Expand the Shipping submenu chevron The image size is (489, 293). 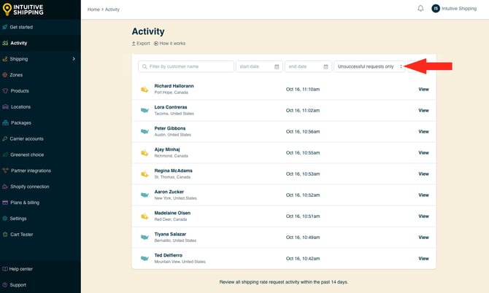74,59
